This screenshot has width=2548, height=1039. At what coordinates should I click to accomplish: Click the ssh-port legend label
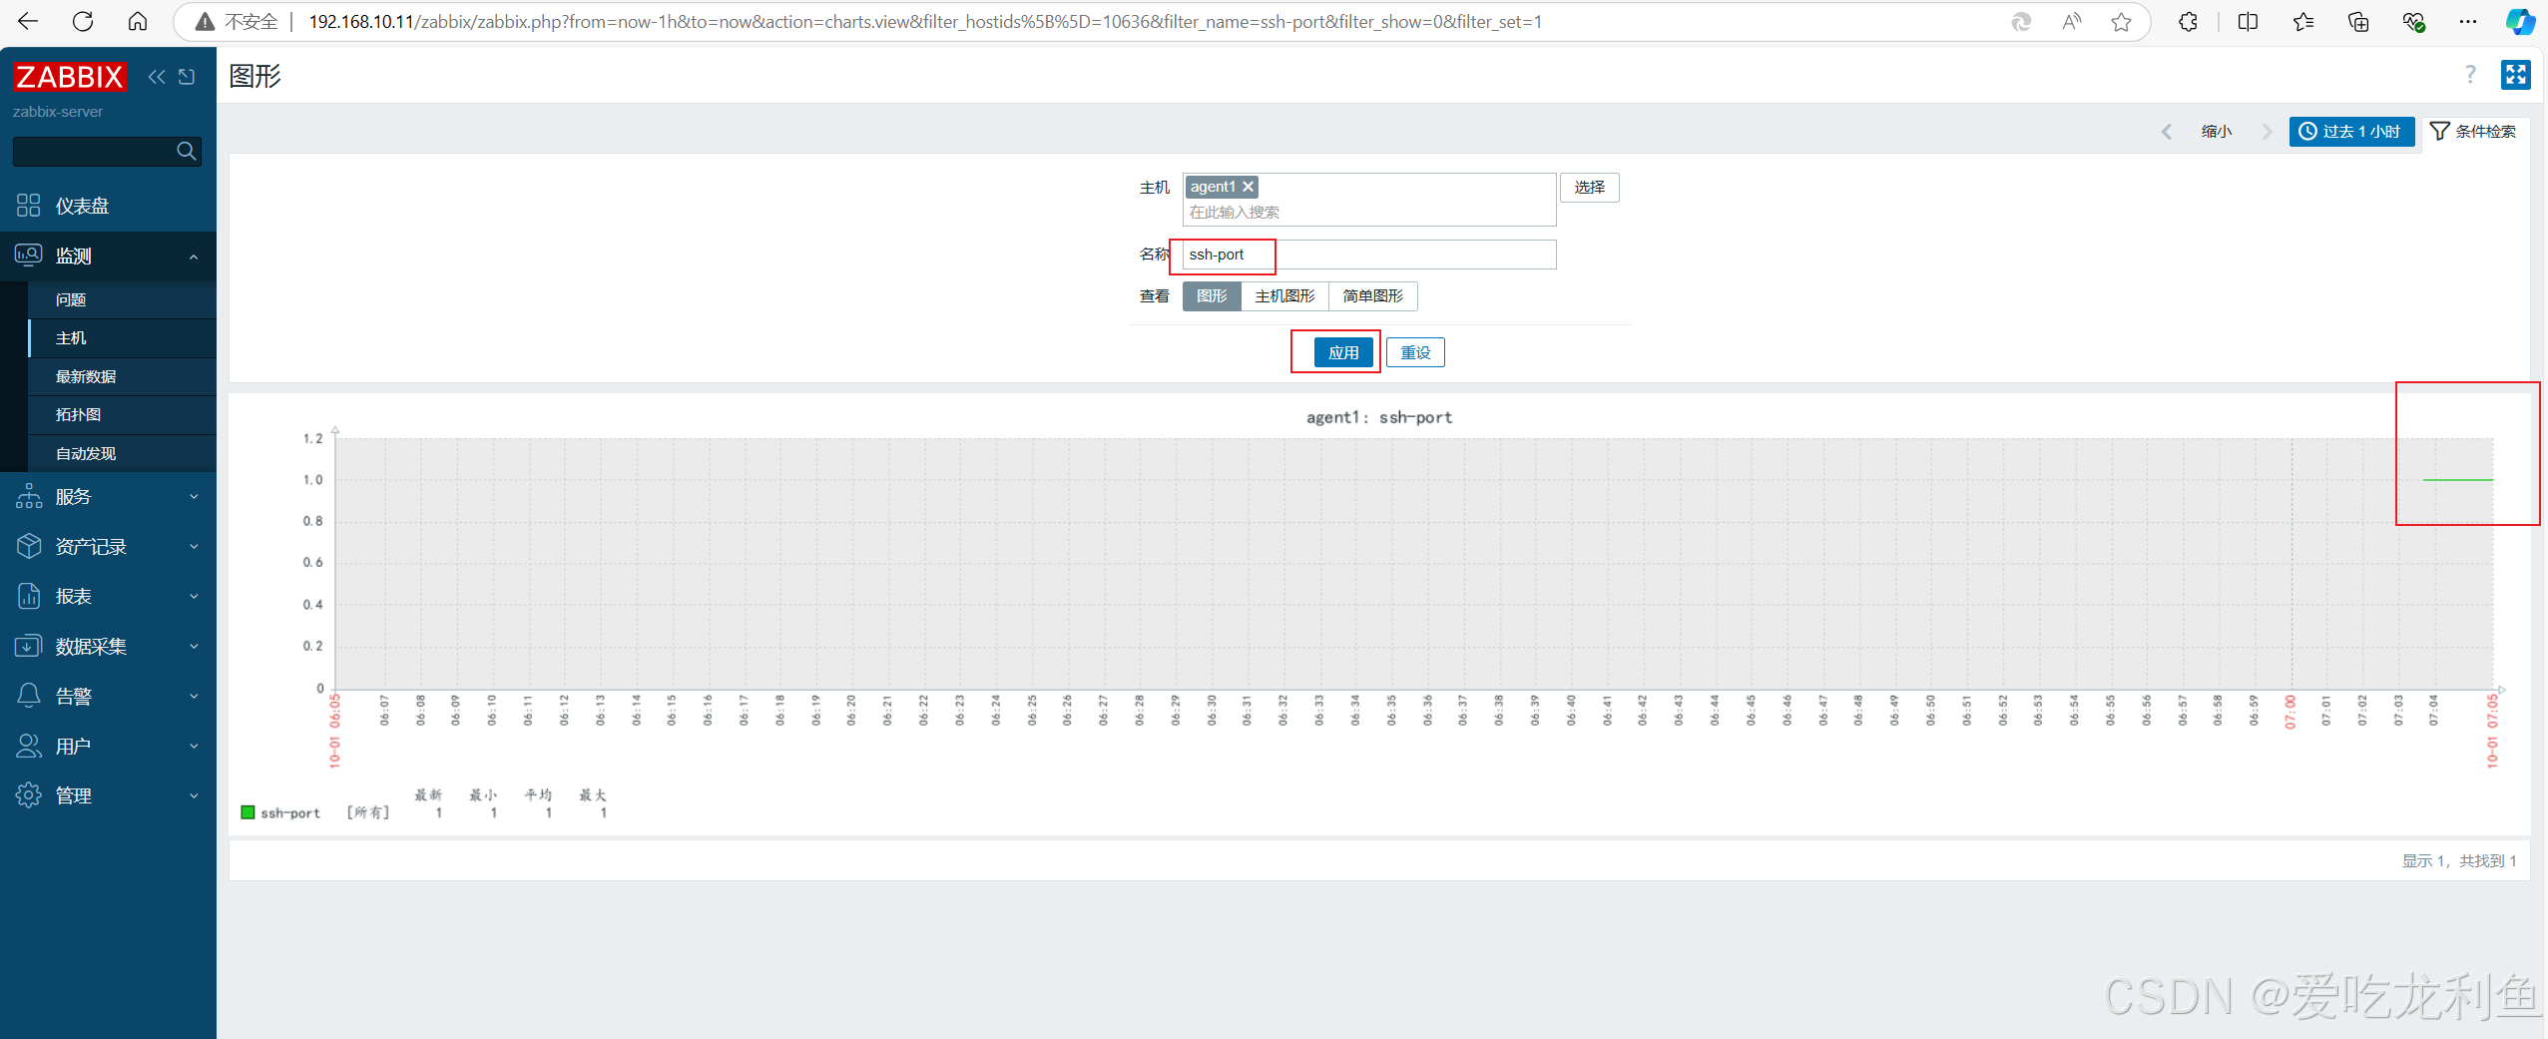pos(290,813)
